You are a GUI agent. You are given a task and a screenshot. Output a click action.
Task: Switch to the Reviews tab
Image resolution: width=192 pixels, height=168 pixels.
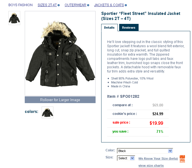pyautogui.click(x=129, y=28)
